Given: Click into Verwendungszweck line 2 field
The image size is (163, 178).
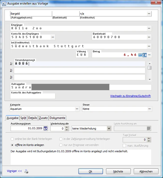Looking at the screenshot, I should pos(79,70).
